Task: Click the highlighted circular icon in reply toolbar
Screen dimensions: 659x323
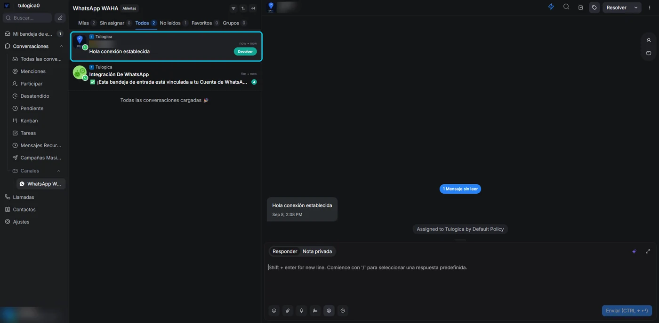Action: coord(329,311)
